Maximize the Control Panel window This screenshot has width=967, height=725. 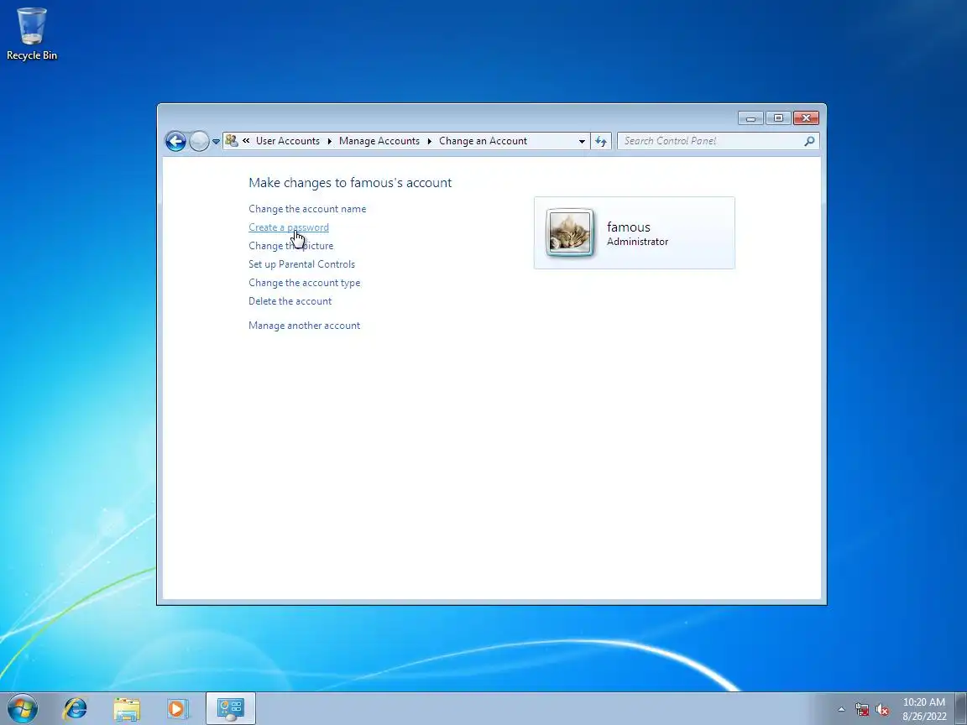[778, 117]
